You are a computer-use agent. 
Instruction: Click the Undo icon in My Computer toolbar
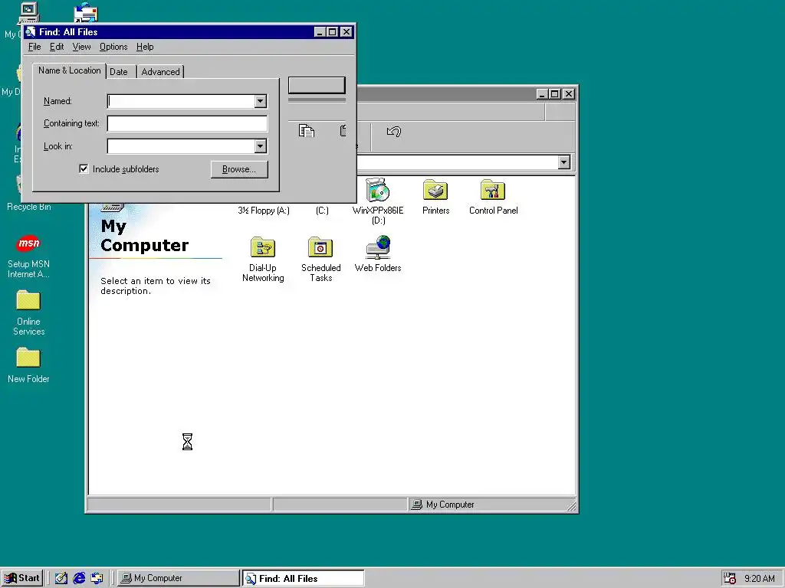pos(393,132)
